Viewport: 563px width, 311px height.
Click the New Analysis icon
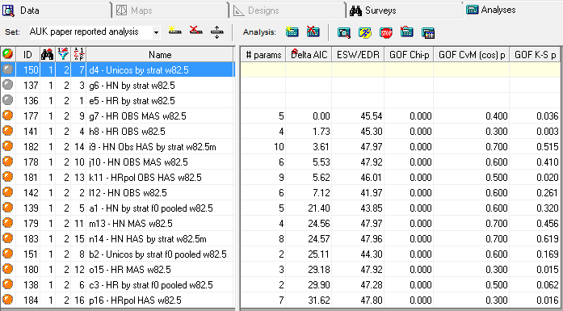click(x=292, y=32)
